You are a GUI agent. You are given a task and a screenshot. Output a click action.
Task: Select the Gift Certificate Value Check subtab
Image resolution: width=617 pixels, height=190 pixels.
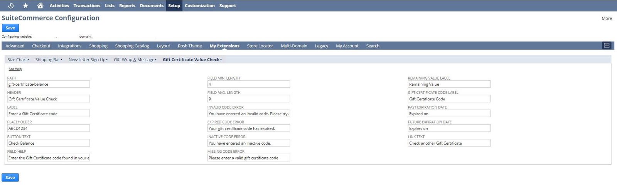(x=192, y=60)
